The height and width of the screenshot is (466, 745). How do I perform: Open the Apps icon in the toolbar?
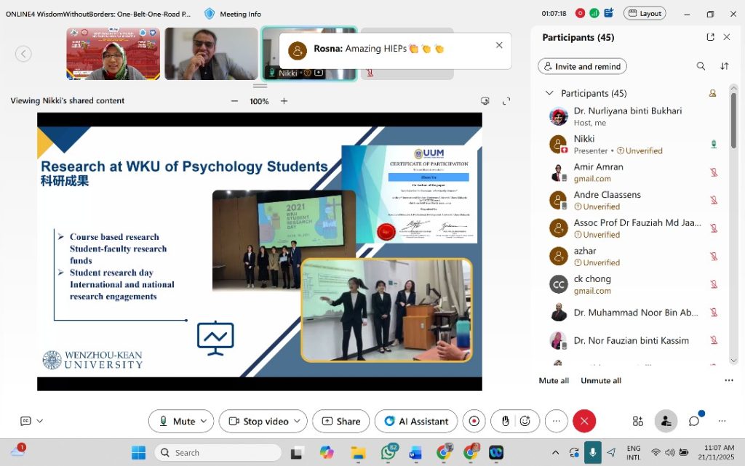[x=638, y=421]
